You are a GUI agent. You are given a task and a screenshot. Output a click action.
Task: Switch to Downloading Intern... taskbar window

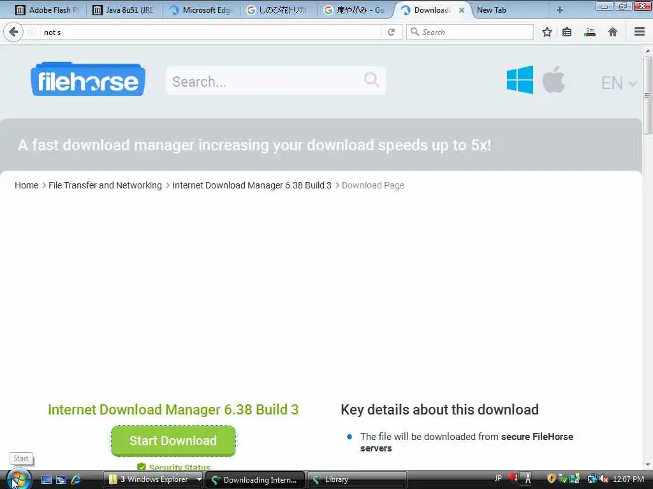pyautogui.click(x=256, y=480)
